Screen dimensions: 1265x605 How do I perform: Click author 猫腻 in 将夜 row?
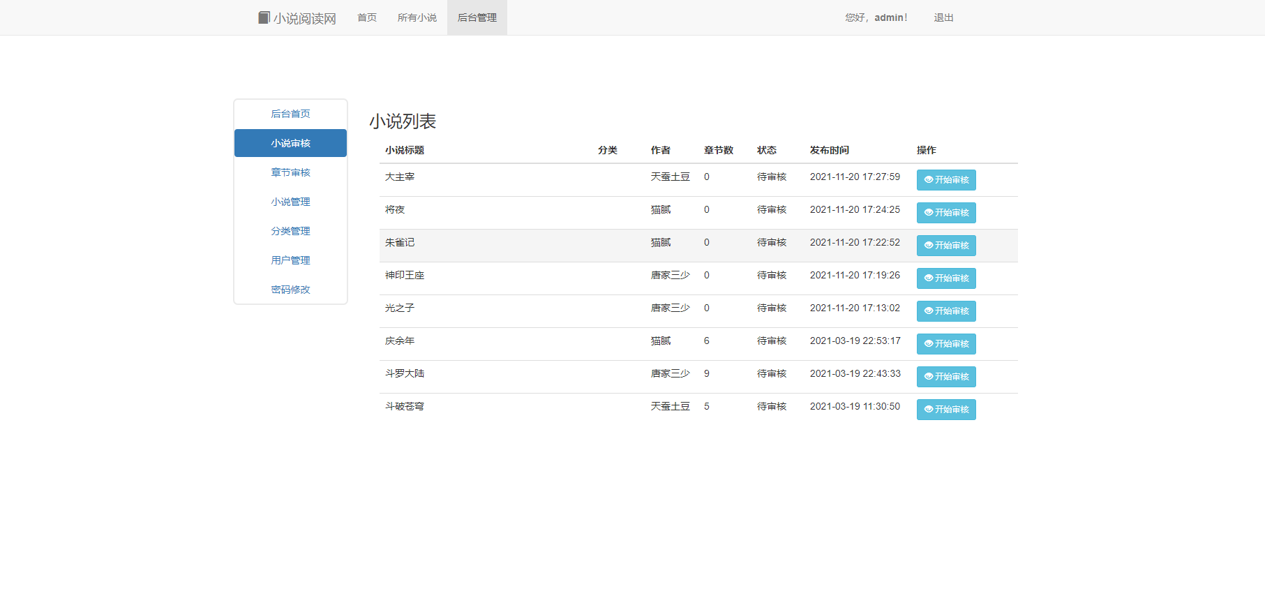pos(661,210)
